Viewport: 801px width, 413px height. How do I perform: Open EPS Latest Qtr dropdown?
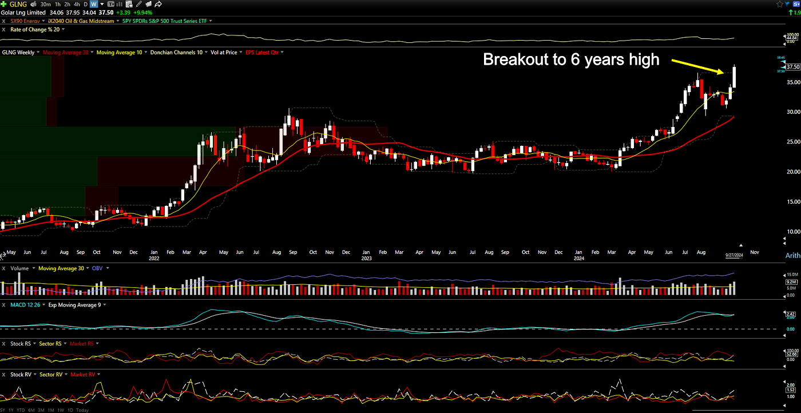tap(282, 53)
